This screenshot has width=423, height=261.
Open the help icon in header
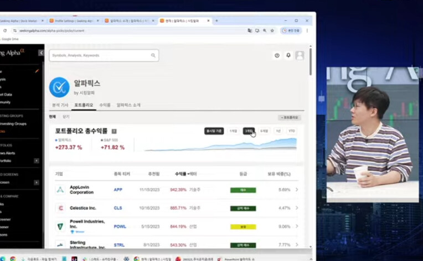pyautogui.click(x=277, y=55)
